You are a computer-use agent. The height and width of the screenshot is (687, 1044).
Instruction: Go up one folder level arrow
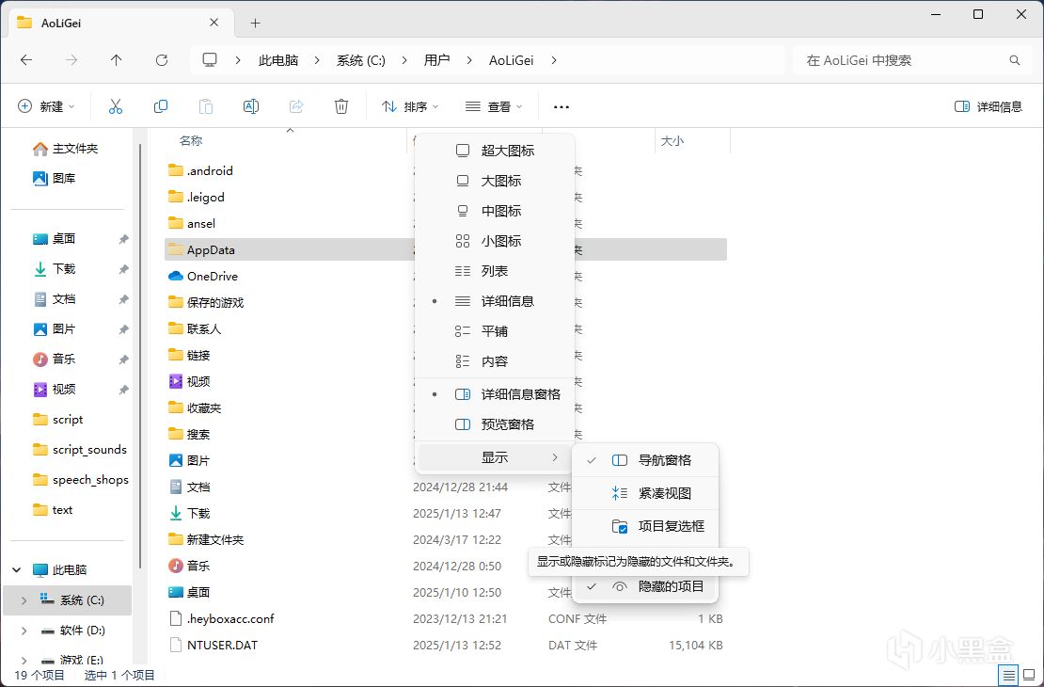coord(116,60)
